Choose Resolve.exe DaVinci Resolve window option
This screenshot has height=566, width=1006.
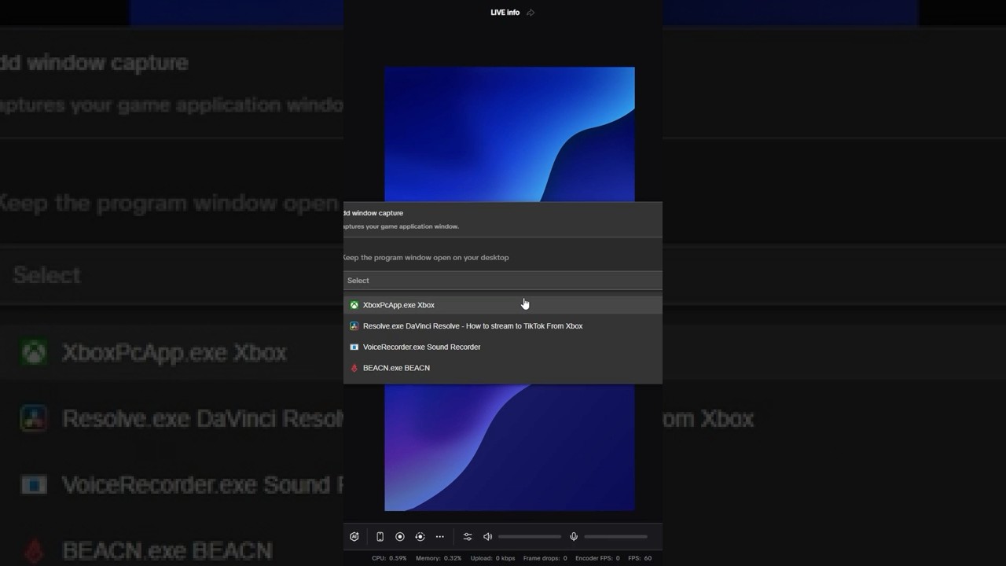click(x=503, y=326)
